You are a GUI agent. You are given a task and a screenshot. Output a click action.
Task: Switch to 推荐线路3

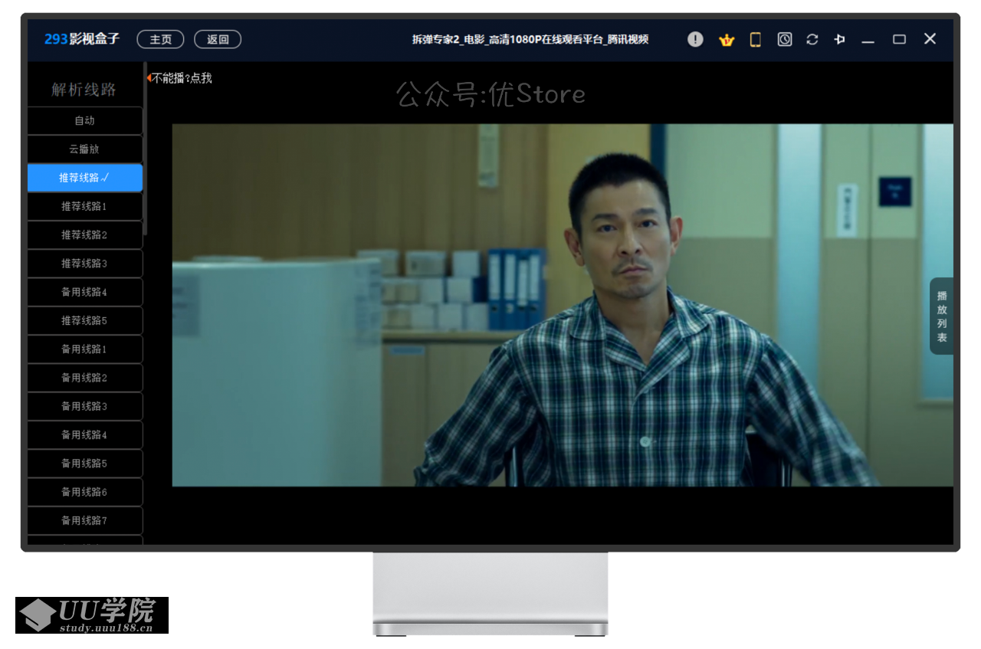pyautogui.click(x=85, y=264)
